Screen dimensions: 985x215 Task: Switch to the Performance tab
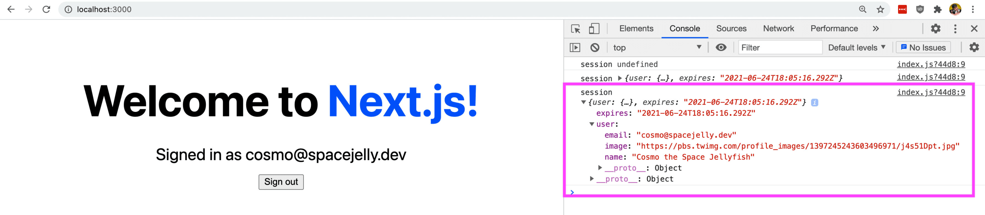pyautogui.click(x=834, y=29)
